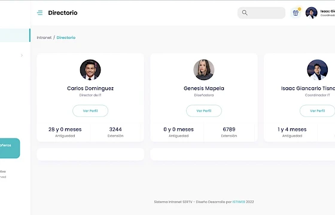Open Isaac Giancarlo's Ver Perfil button
The width and height of the screenshot is (335, 215).
(317, 110)
